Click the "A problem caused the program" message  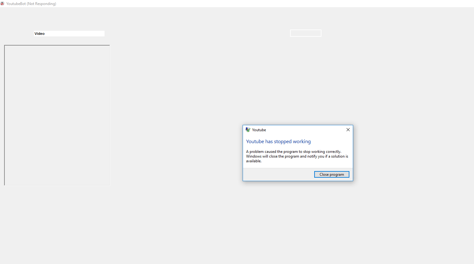coord(297,156)
